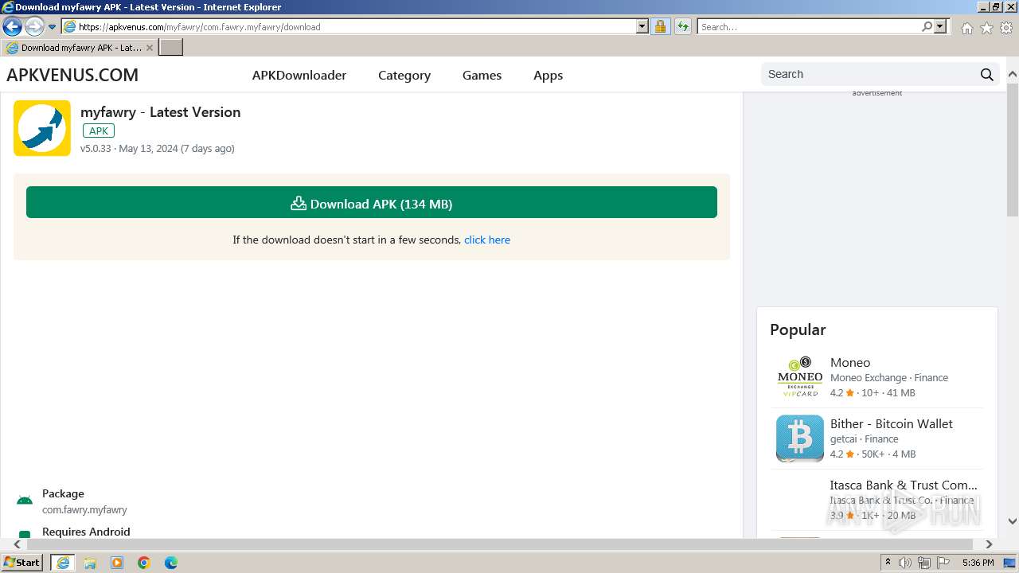The image size is (1019, 573).
Task: Click the vertical scrollbar up arrow
Action: [1013, 74]
